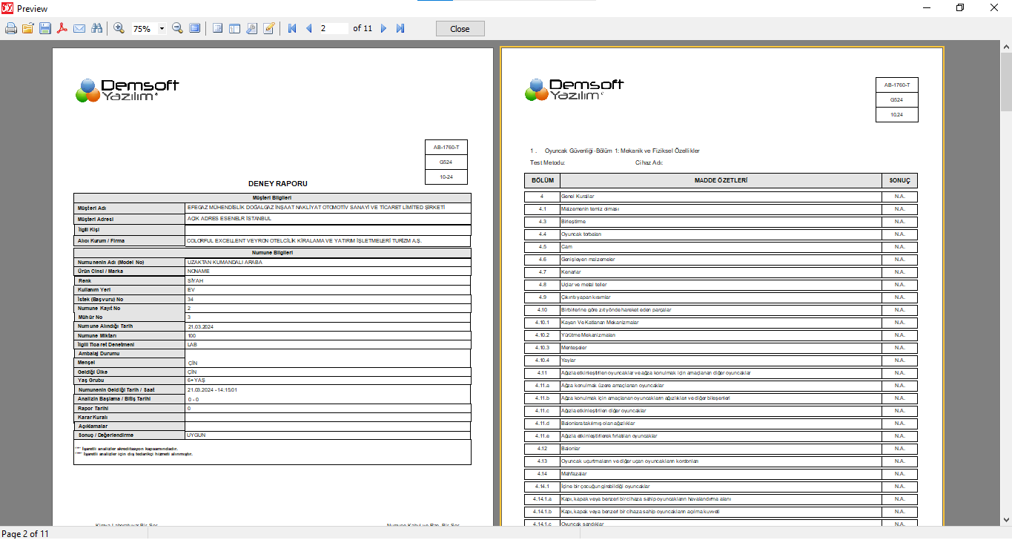Click the 'Müşteri Adı' label
1012x540 pixels.
[92, 208]
